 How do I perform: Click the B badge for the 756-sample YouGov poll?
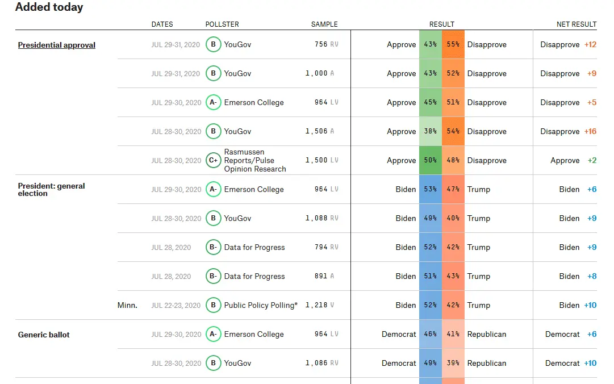[213, 45]
